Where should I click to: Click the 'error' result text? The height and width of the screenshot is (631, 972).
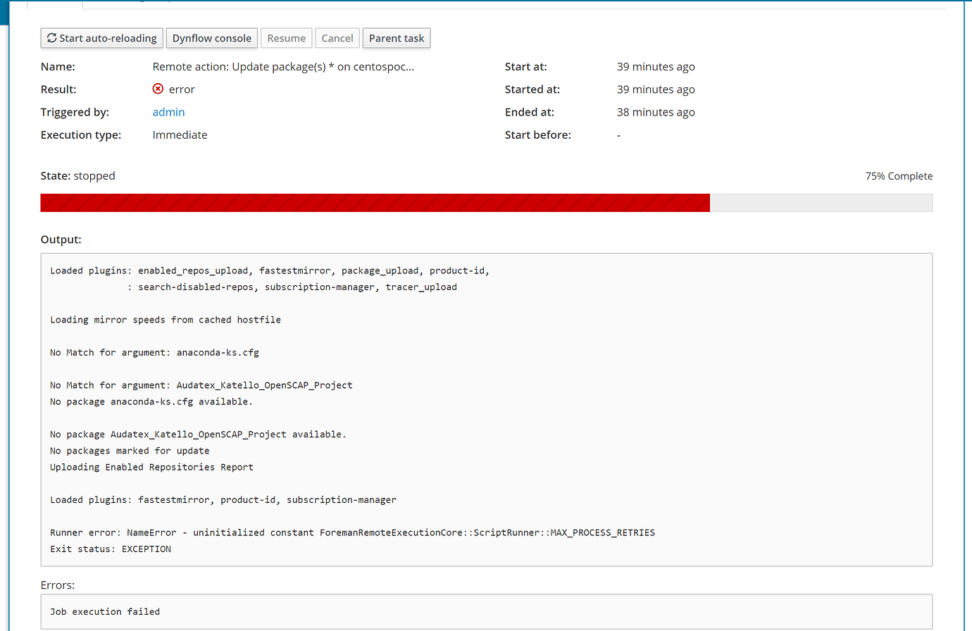182,89
